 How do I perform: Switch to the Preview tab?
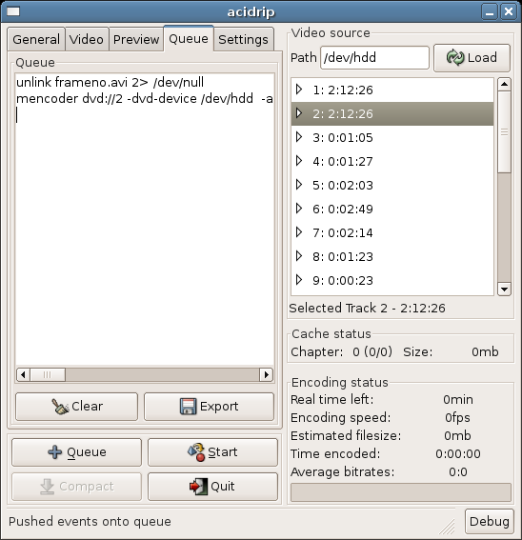(136, 39)
